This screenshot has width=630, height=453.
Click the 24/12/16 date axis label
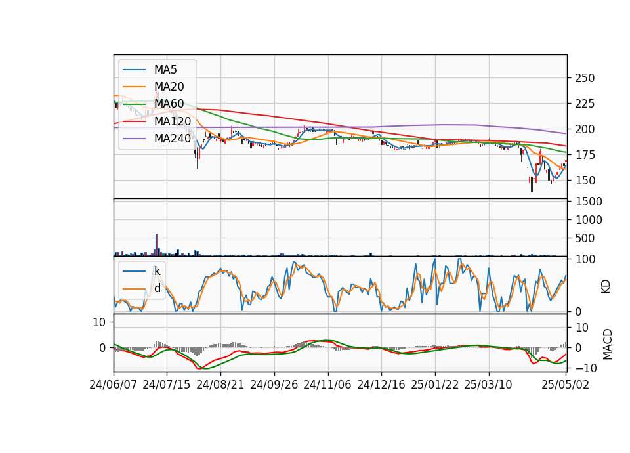pyautogui.click(x=381, y=385)
